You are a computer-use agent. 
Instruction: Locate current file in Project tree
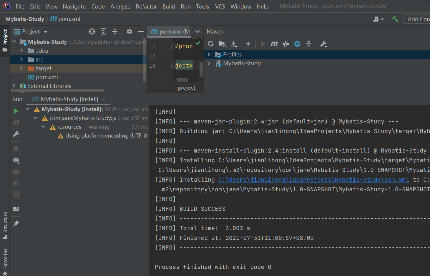(x=92, y=31)
